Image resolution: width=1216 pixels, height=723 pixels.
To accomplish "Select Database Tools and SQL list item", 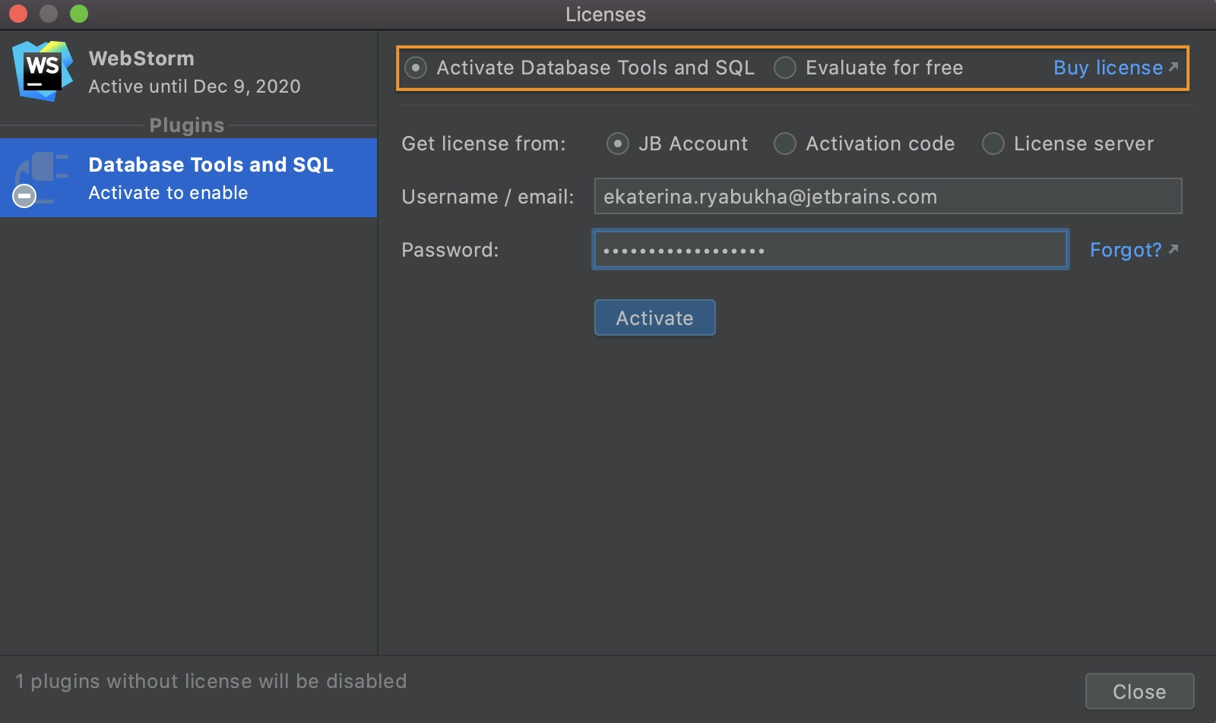I will pos(188,178).
